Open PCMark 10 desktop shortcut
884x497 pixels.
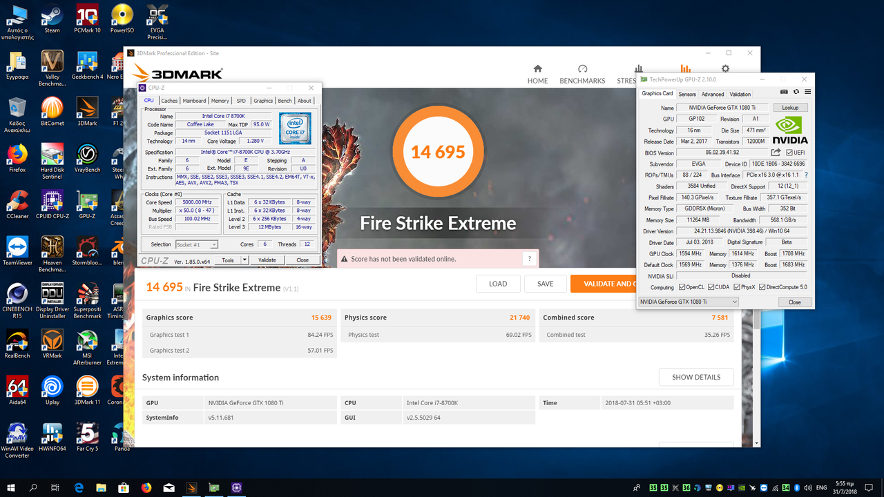87,19
